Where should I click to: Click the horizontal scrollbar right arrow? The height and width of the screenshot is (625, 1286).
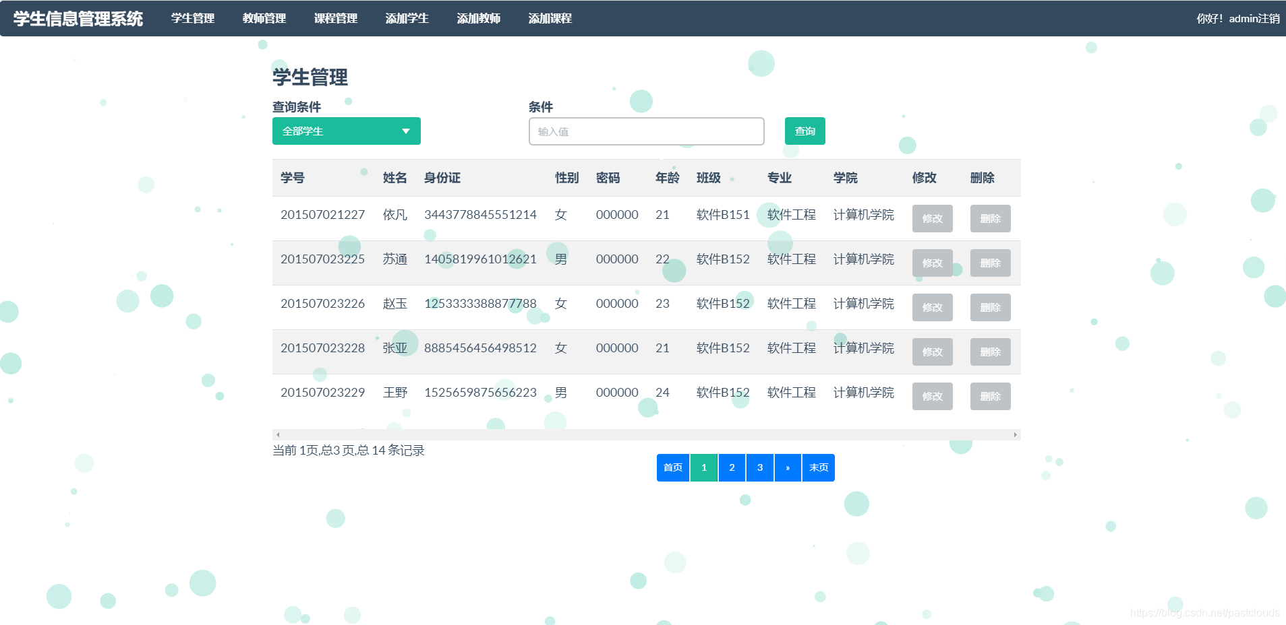pyautogui.click(x=1016, y=434)
